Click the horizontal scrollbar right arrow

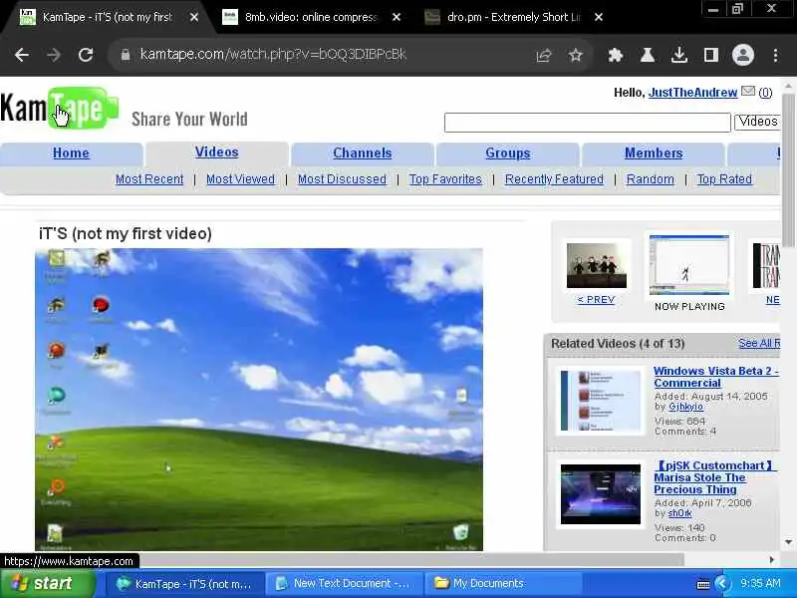click(x=771, y=560)
